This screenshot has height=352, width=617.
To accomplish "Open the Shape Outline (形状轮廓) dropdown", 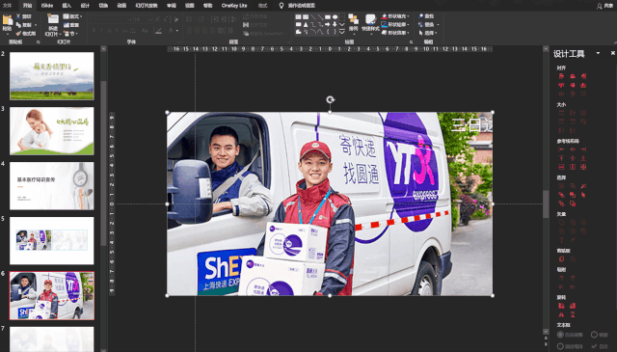I will coord(395,24).
